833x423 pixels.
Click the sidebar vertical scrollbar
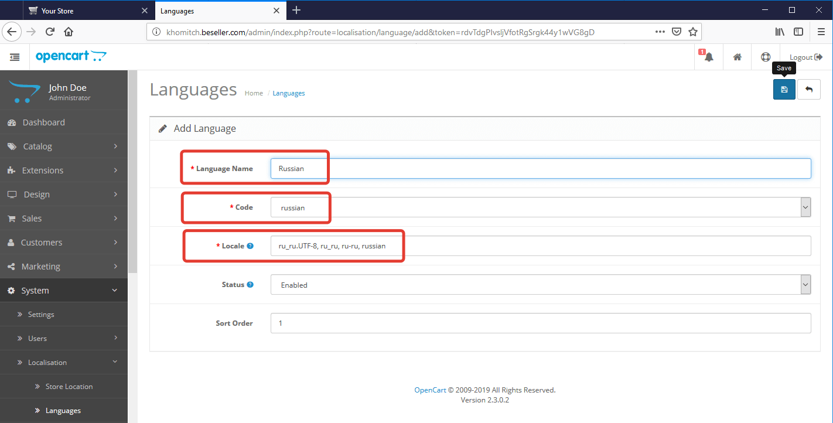(132, 172)
